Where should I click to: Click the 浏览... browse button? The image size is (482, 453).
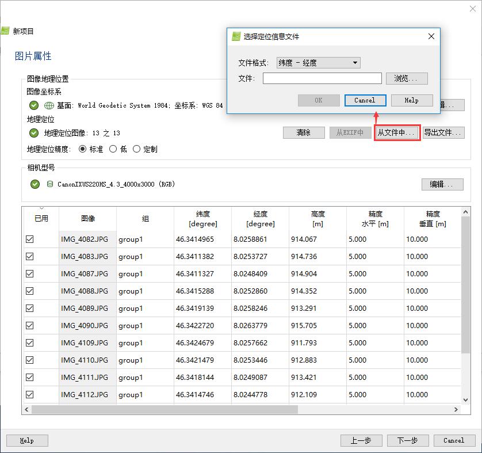coord(407,78)
